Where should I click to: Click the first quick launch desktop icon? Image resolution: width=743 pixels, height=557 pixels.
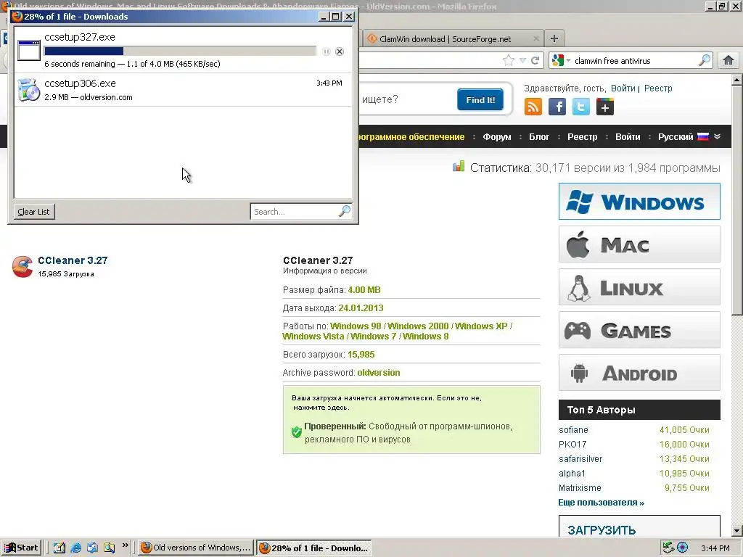(59, 548)
